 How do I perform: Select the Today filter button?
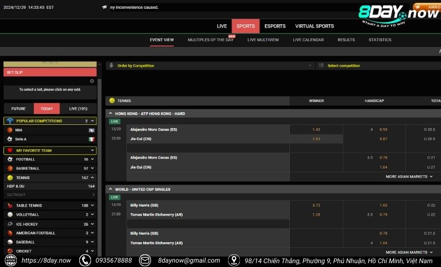[x=47, y=108]
